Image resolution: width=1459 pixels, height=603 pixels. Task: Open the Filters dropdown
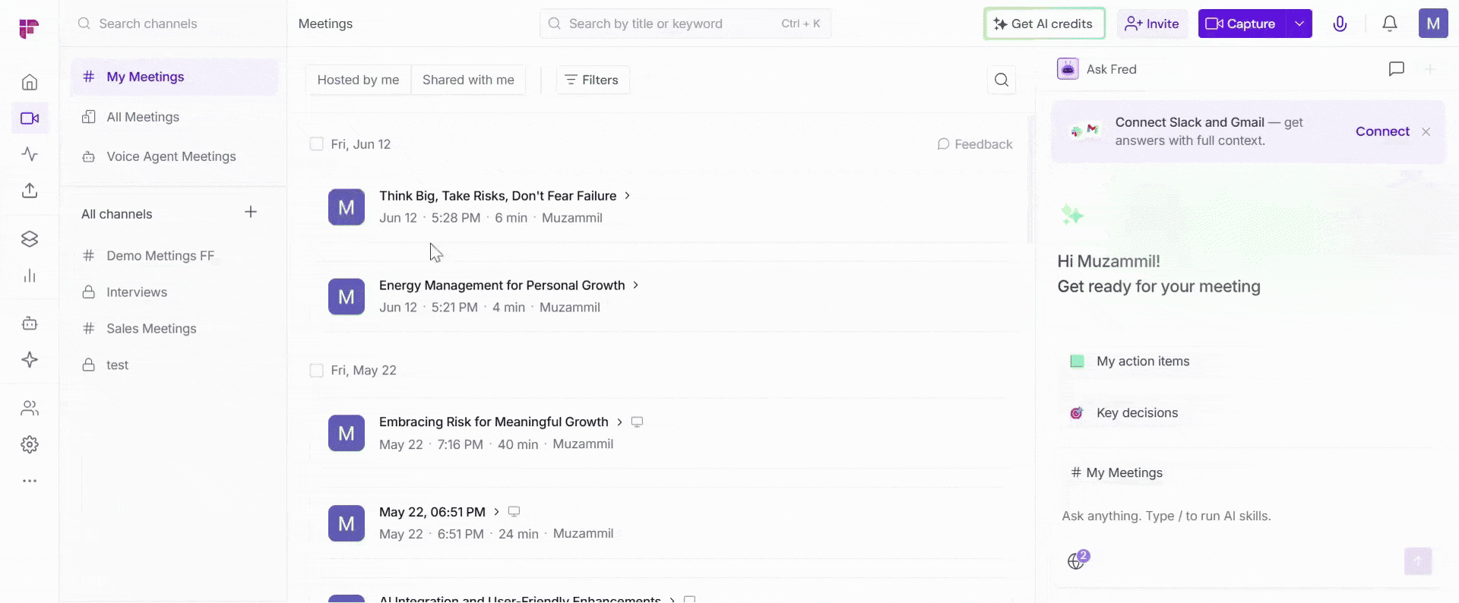point(593,80)
